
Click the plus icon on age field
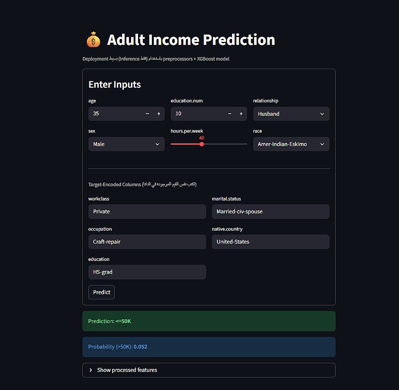(x=159, y=114)
